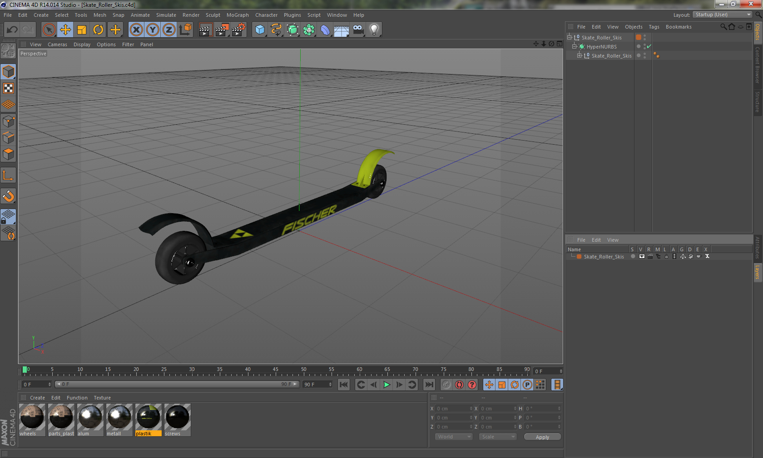Switch to Edges mode
The height and width of the screenshot is (458, 763).
coord(9,137)
